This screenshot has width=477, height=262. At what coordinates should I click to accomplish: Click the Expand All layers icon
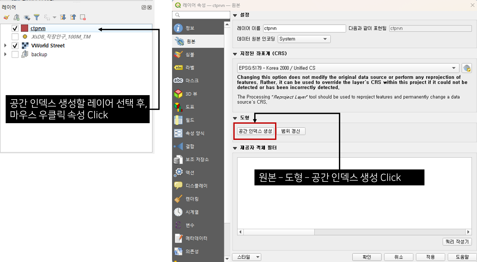[x=63, y=17]
